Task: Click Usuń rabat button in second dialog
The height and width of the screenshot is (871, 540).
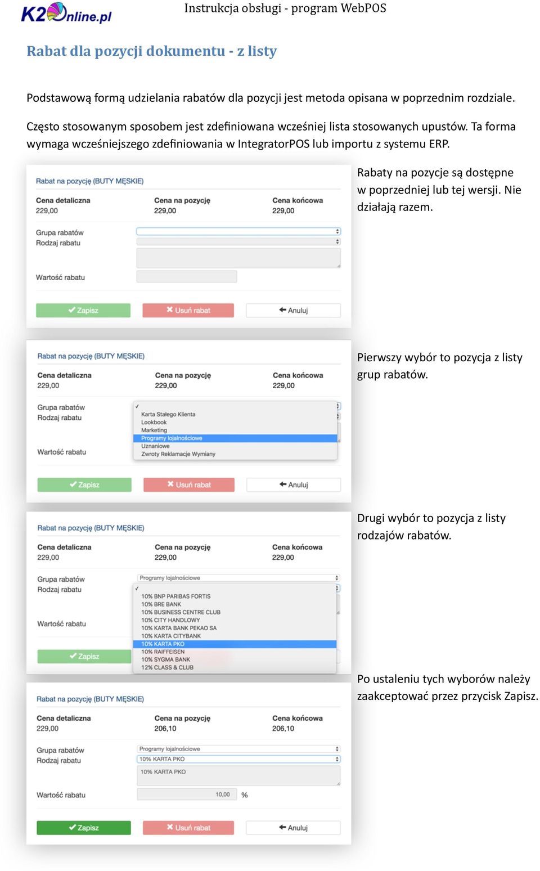Action: (189, 484)
